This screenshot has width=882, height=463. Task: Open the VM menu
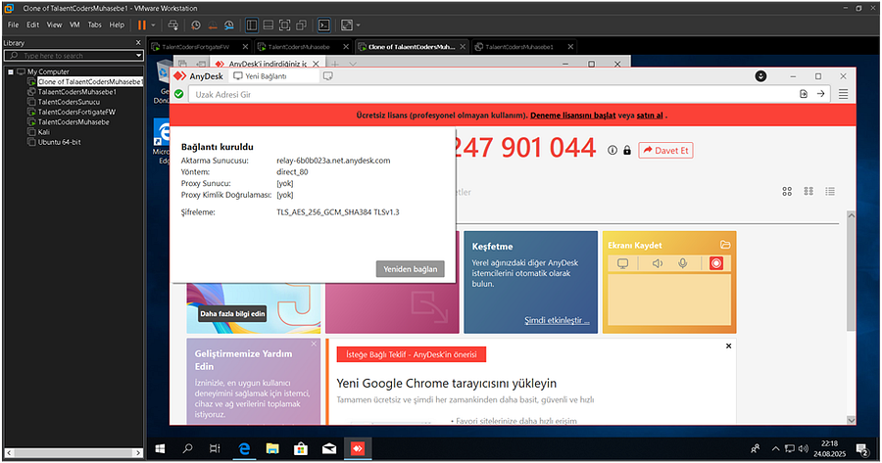[74, 24]
